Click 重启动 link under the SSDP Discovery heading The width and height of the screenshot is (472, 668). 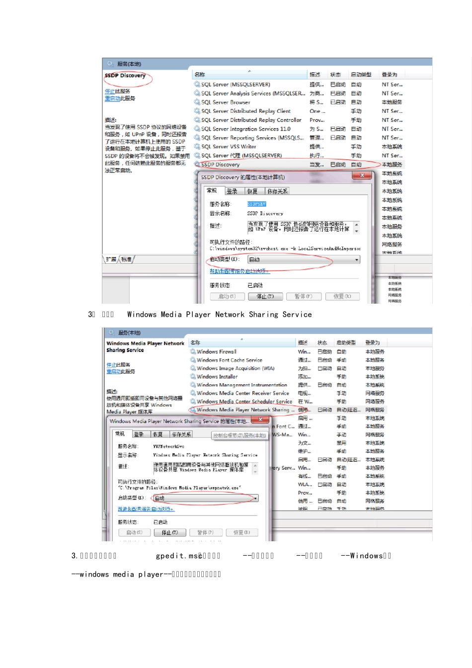112,98
